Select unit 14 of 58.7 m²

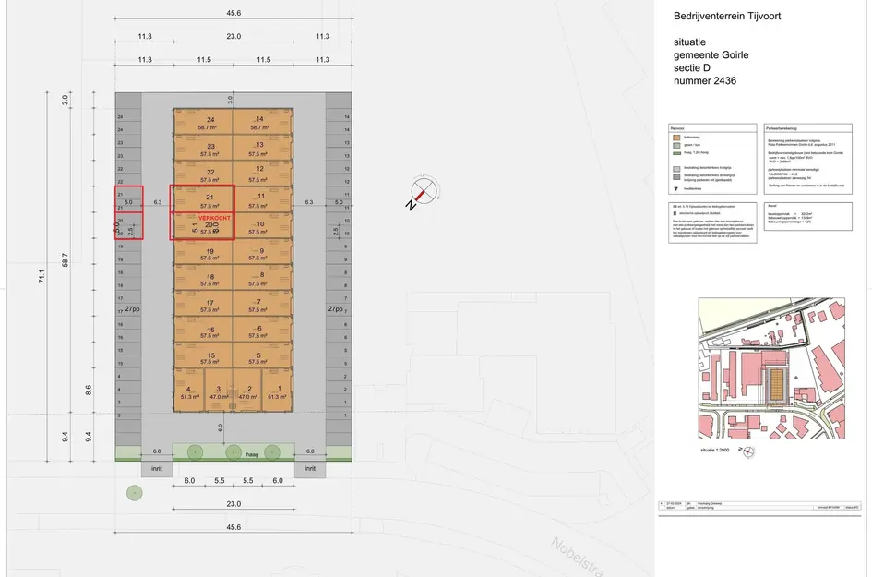tap(260, 124)
